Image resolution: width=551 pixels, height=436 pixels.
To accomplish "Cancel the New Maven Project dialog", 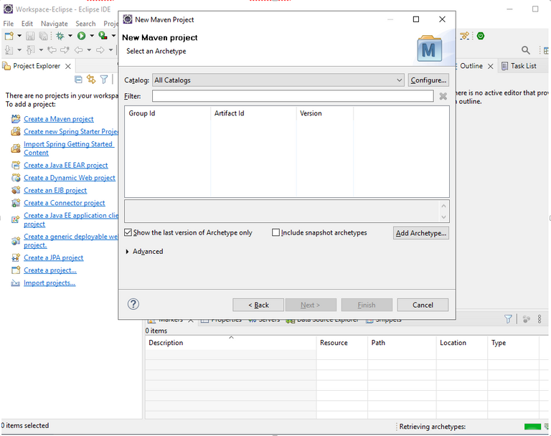I will [423, 305].
